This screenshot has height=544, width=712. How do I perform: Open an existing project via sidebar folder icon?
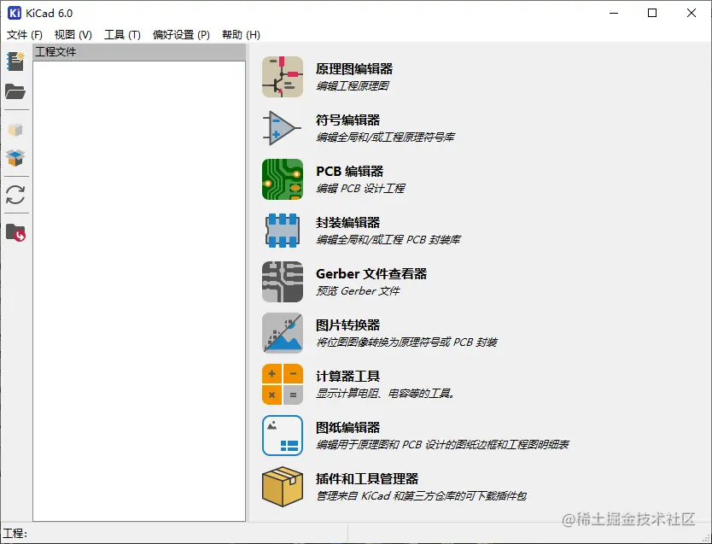[15, 91]
